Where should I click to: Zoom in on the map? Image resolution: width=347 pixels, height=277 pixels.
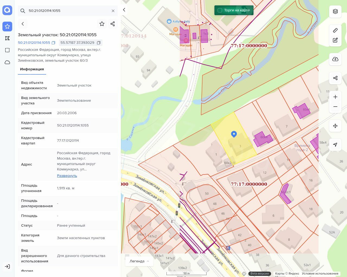[335, 97]
